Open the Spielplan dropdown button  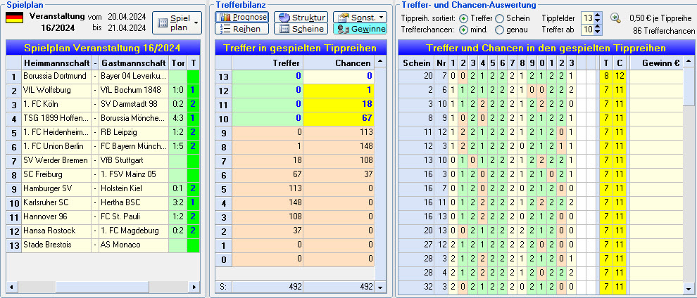[x=177, y=22]
